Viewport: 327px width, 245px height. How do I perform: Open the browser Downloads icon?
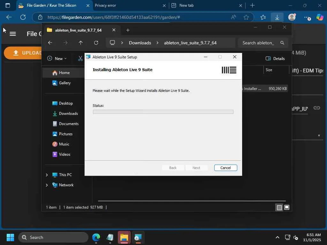tap(277, 17)
